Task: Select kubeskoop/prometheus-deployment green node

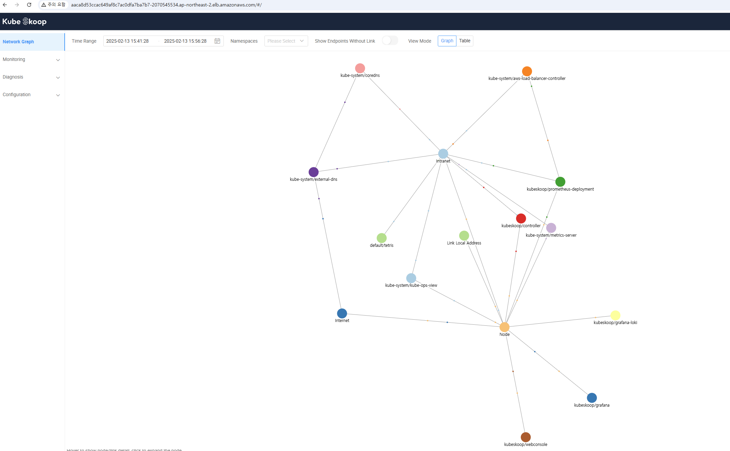Action: point(560,182)
